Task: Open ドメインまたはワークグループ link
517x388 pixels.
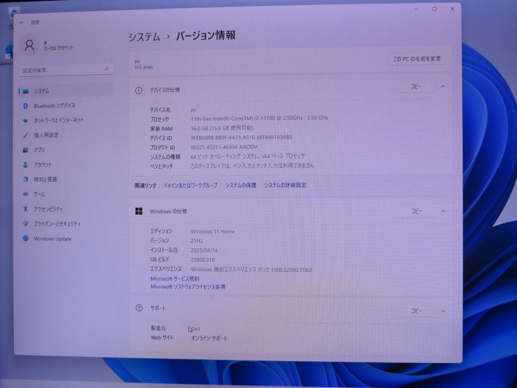Action: [x=190, y=185]
